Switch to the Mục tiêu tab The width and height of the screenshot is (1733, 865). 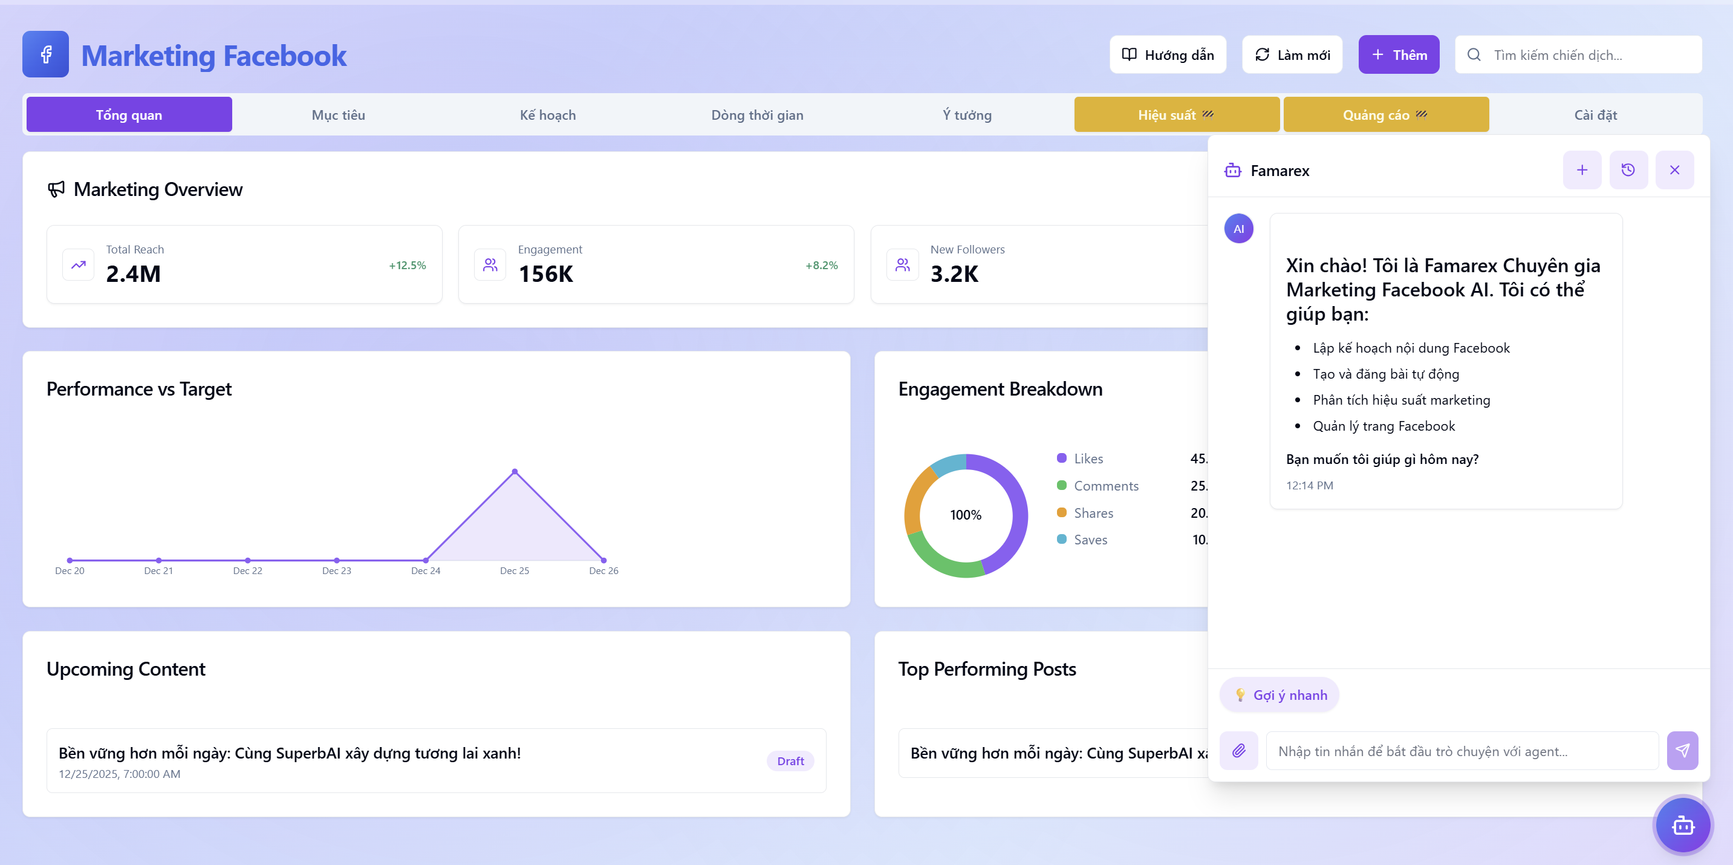339,114
